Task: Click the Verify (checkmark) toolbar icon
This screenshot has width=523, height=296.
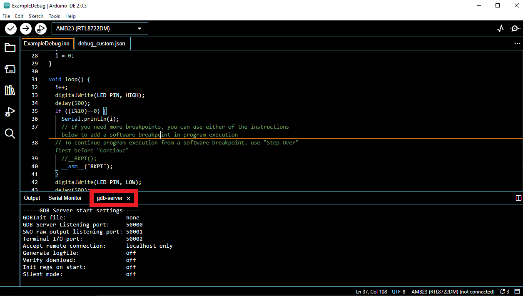Action: pyautogui.click(x=10, y=29)
